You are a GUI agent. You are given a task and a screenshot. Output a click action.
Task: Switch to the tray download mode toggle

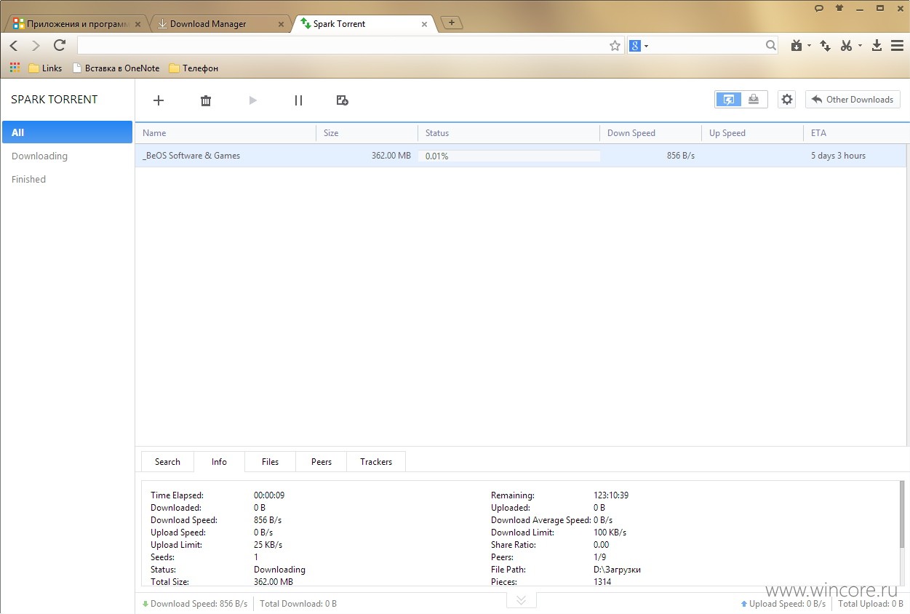click(x=754, y=100)
